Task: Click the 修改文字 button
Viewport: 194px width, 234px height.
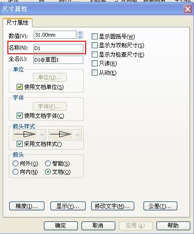Action: coord(113,206)
